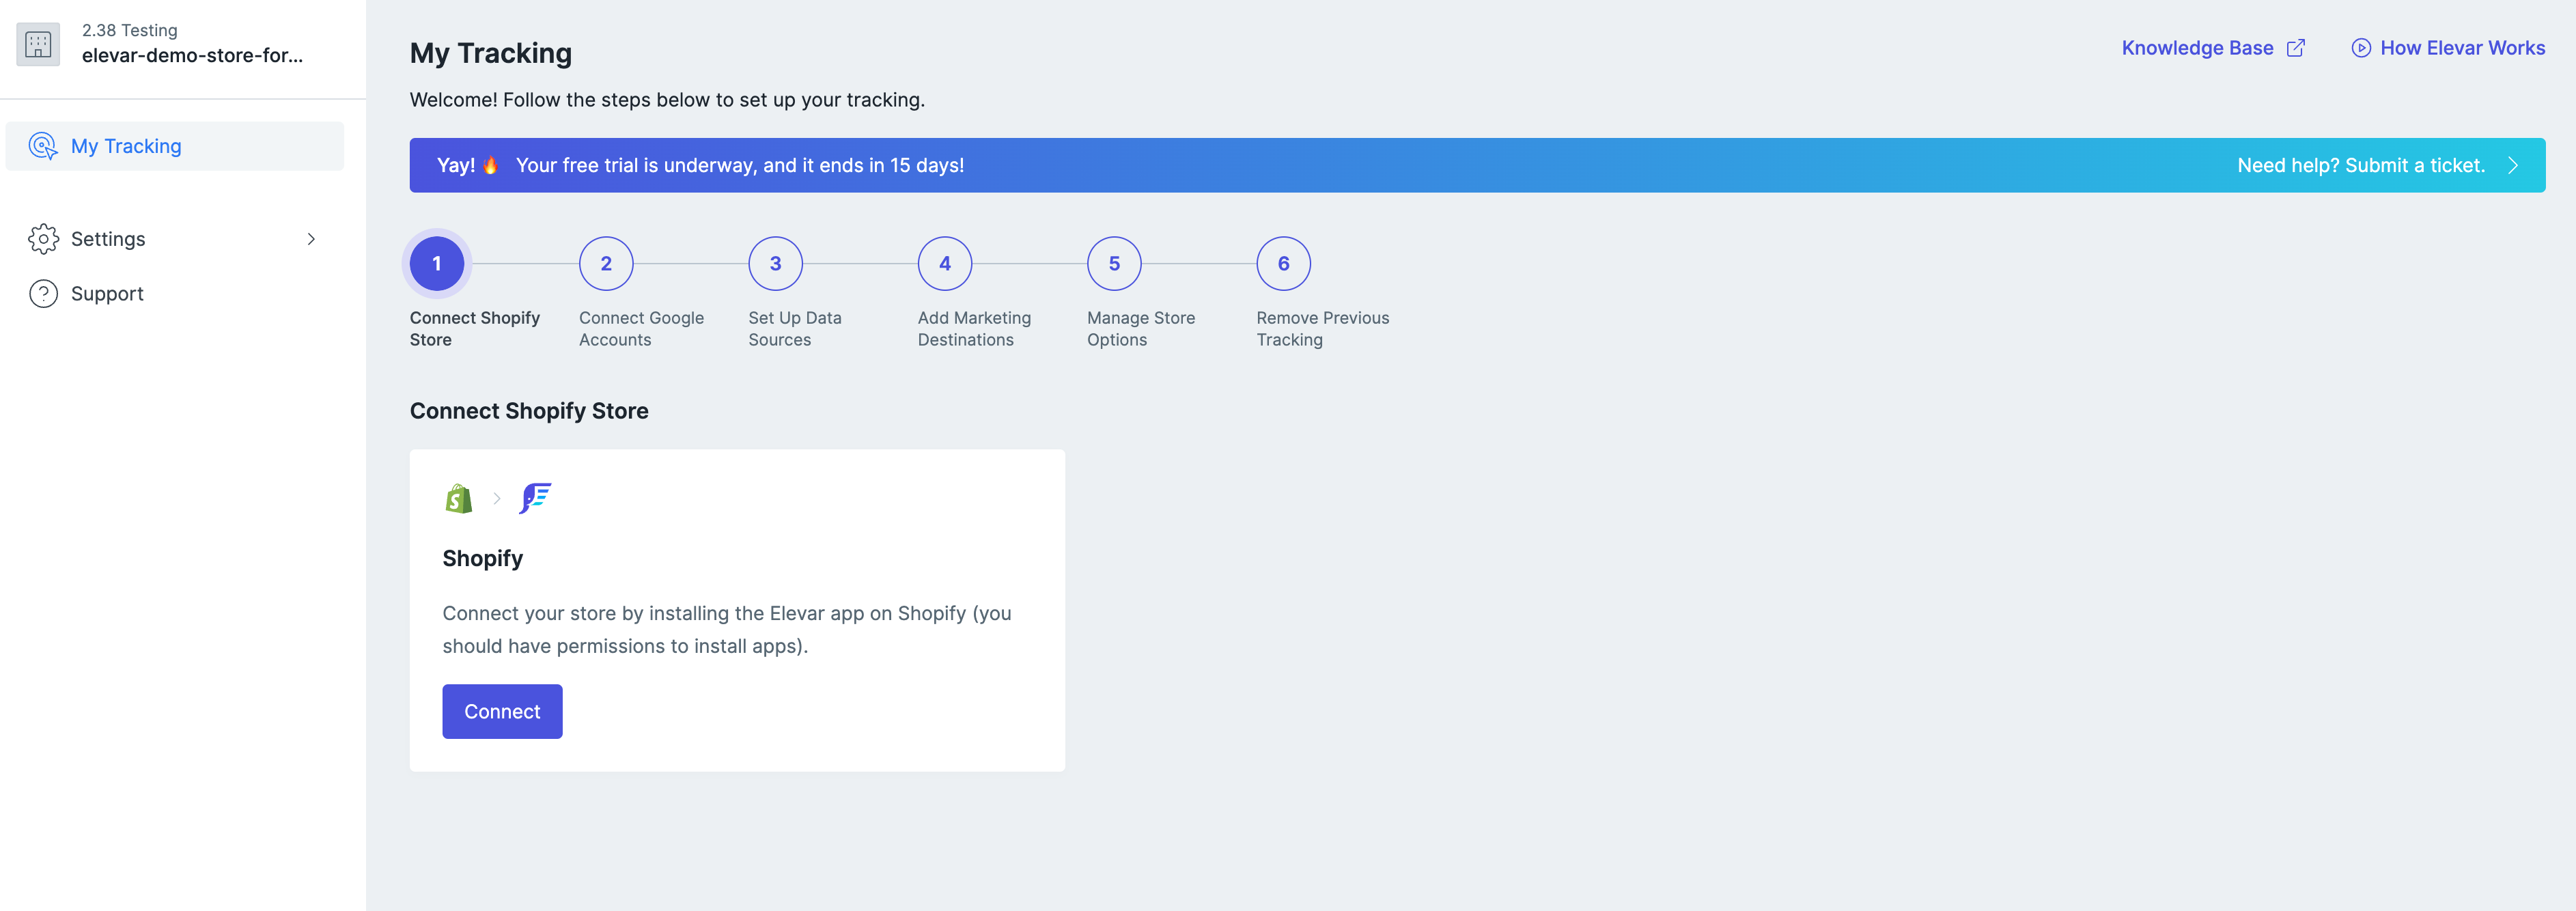Viewport: 2576px width, 911px height.
Task: Select step 4 Add Marketing Destinations
Action: pyautogui.click(x=944, y=264)
